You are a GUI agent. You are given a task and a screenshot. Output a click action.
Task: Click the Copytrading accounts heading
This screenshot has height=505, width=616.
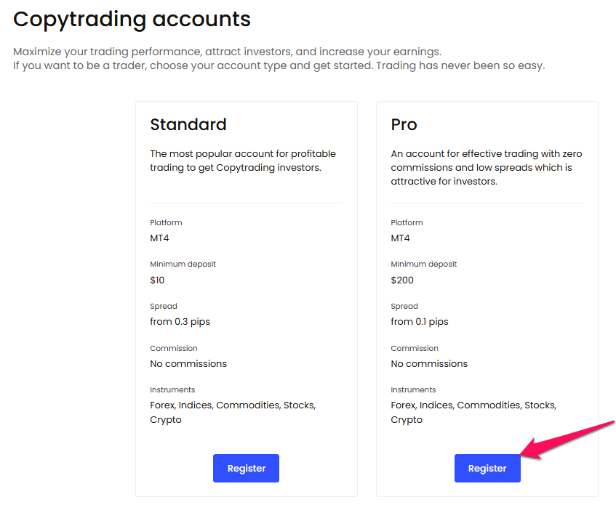tap(132, 19)
